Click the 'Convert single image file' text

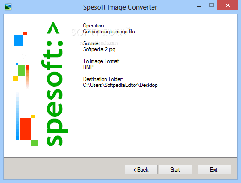click(x=109, y=32)
